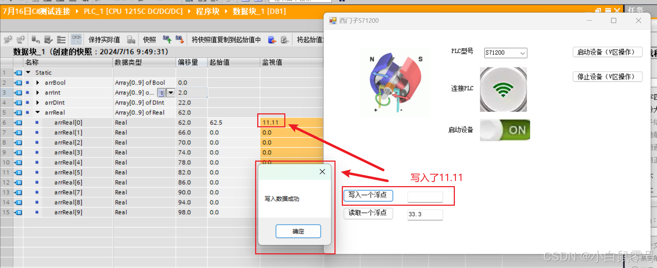
Task: Click 保持实际值 in the toolbar
Action: click(104, 40)
